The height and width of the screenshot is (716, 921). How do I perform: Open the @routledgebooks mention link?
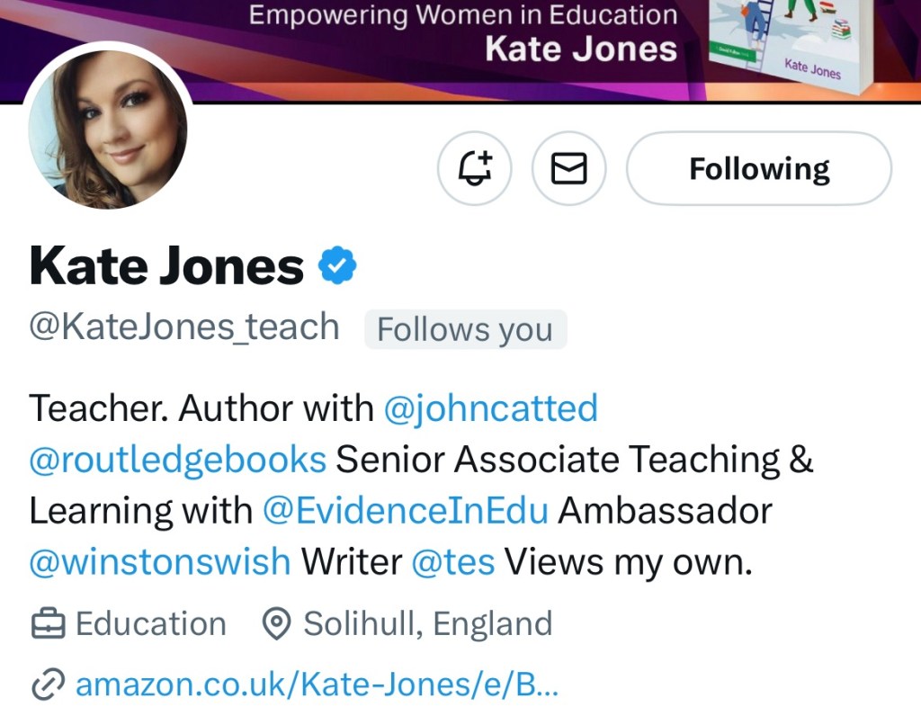coord(177,460)
